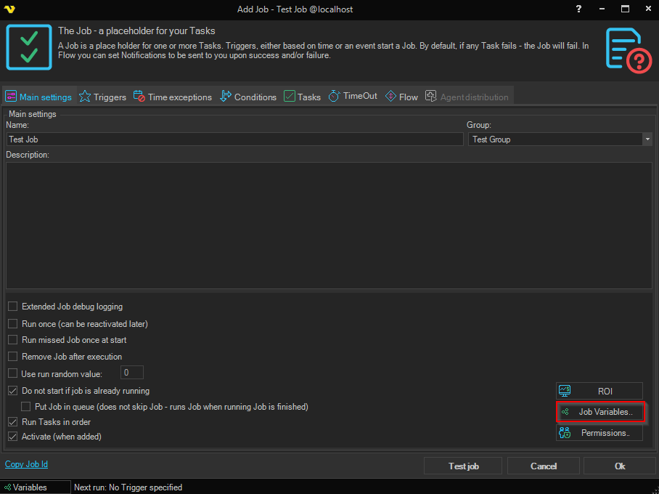
Task: Open Job Variables dialog
Action: 599,412
